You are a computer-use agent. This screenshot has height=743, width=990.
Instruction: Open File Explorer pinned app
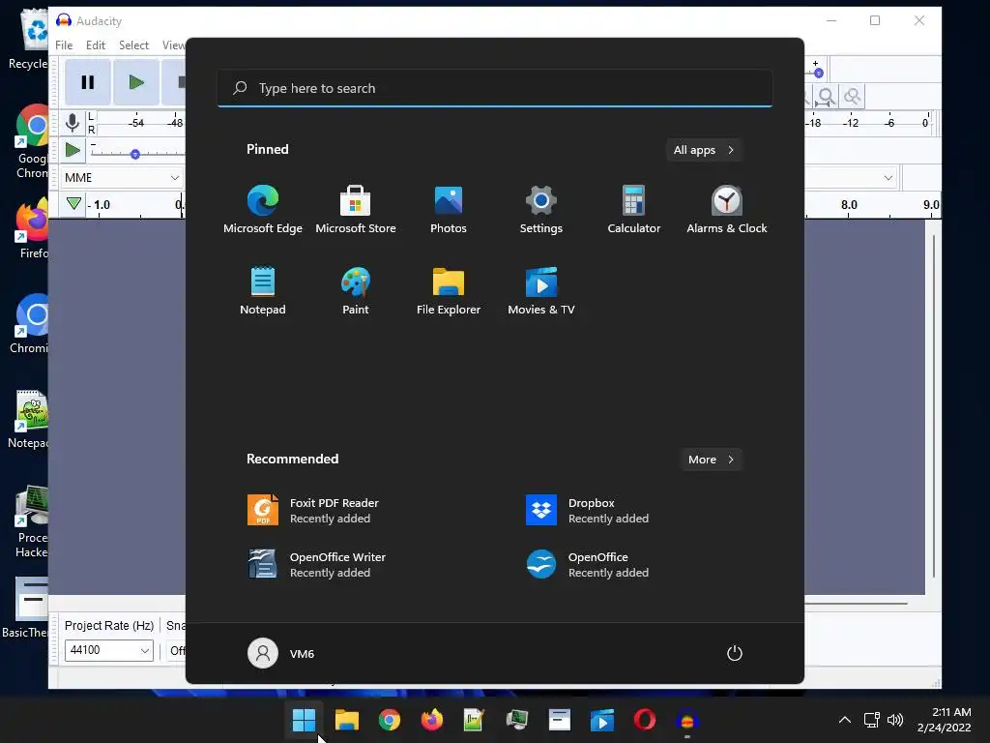coord(449,290)
